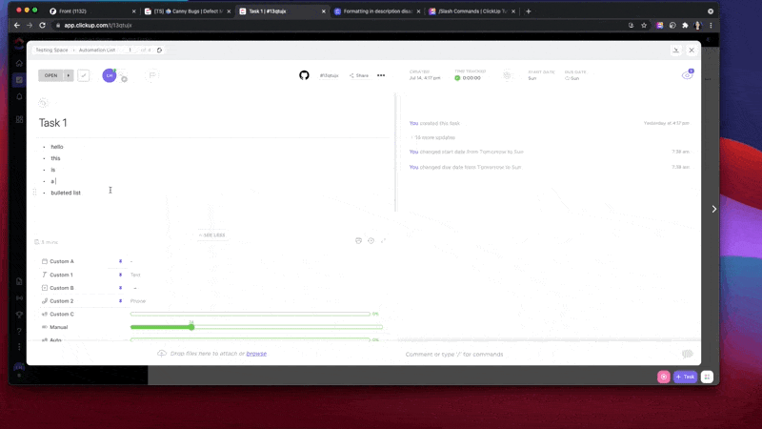Open Home in the ClickUp sidebar

19,63
